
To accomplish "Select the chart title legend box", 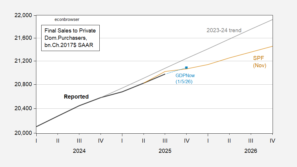I will [70, 38].
